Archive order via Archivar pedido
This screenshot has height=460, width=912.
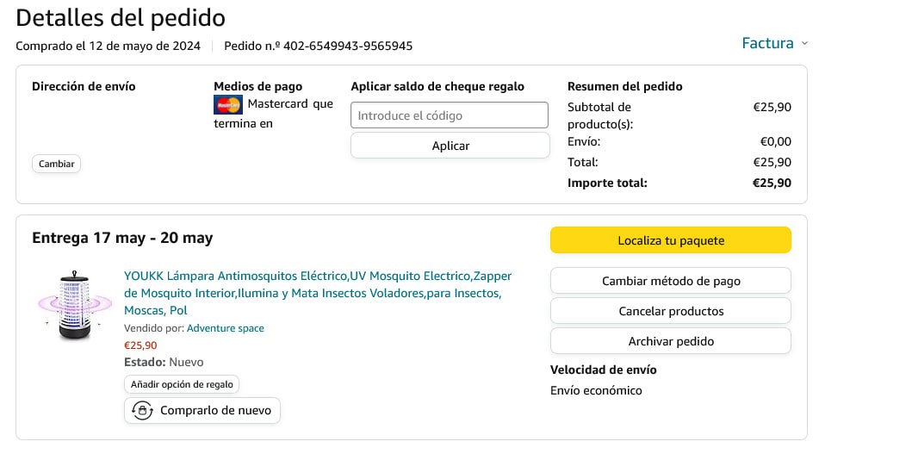coord(670,341)
